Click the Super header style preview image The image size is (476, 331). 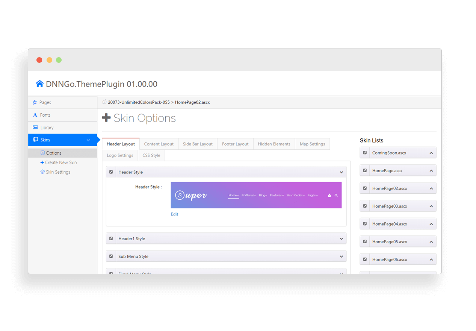(x=256, y=195)
